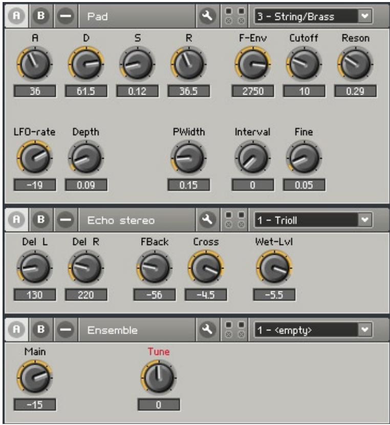This screenshot has height=425, width=390.
Task: Click the Pad decay D knob
Action: pos(86,64)
